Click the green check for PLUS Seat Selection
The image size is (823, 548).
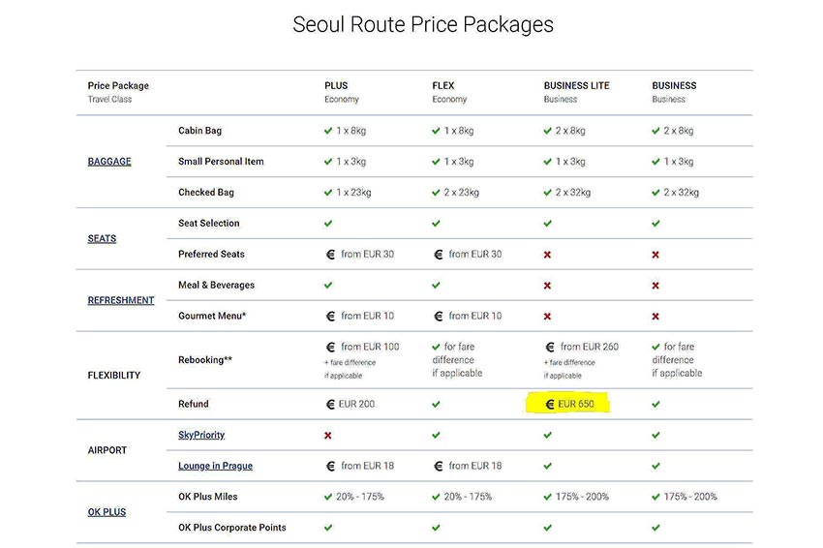[328, 224]
